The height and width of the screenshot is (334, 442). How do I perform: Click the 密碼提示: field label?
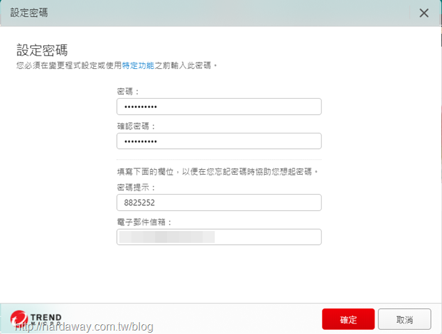click(x=136, y=187)
